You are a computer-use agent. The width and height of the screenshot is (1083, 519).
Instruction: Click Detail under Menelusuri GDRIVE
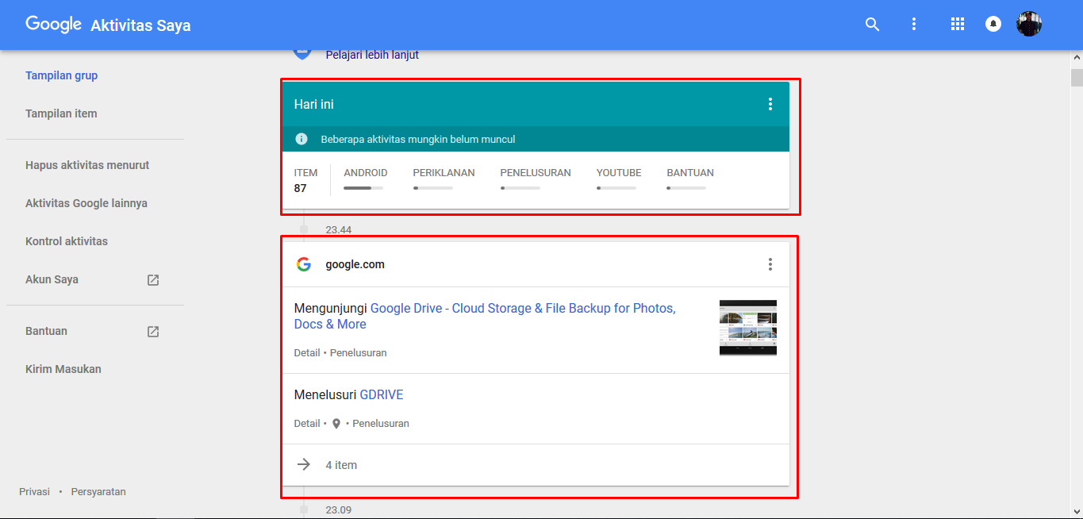307,424
